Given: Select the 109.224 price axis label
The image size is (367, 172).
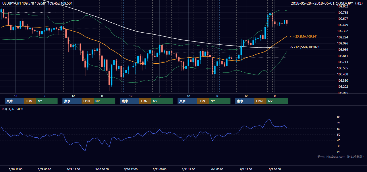Looking at the screenshot, I should point(343,37).
